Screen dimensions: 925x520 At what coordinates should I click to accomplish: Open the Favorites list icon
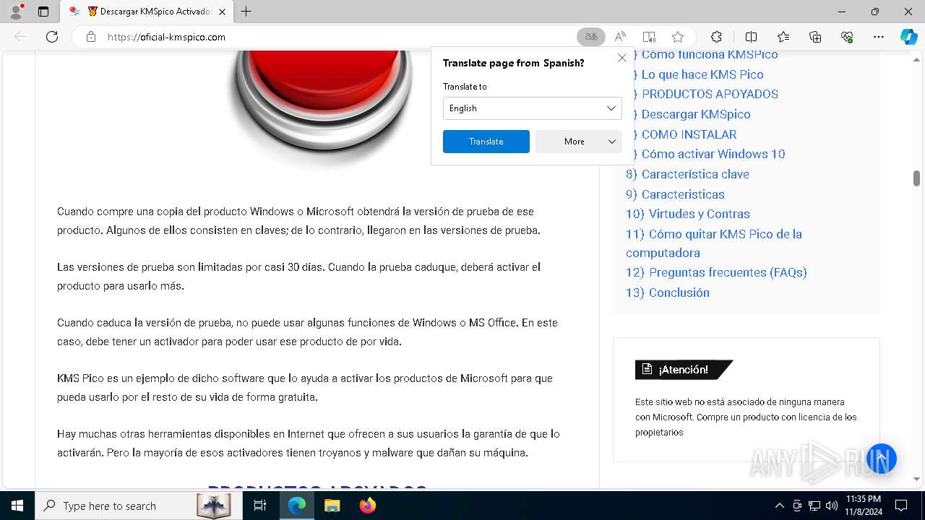click(x=783, y=37)
